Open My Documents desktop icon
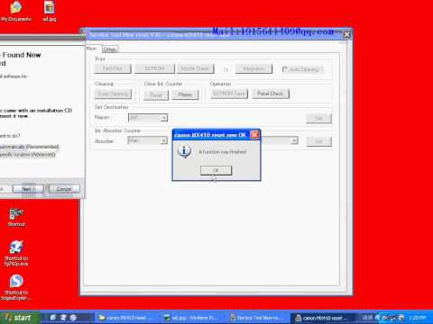This screenshot has width=433, height=324. pyautogui.click(x=16, y=12)
